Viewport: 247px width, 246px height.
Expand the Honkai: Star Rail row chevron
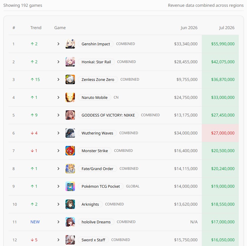[58, 62]
